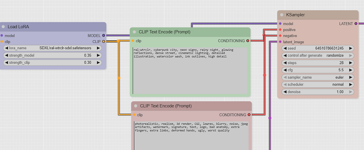Click CONDITIONING output socket on red prompt node
The height and width of the screenshot is (150, 364).
[x=249, y=115]
